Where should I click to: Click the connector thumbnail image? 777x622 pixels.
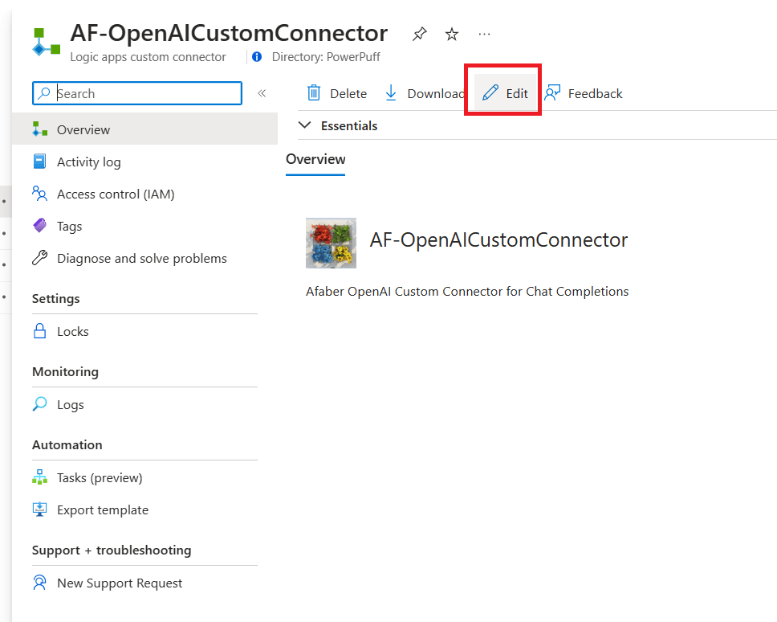coord(331,242)
